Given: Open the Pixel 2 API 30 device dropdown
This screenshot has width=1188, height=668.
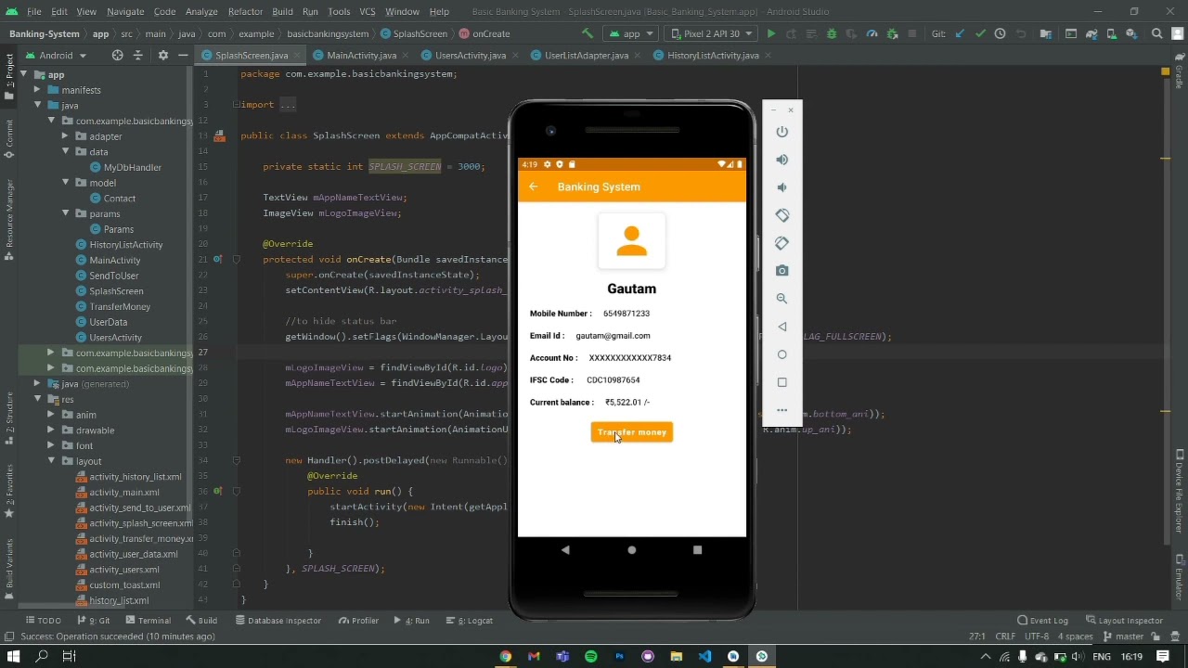Looking at the screenshot, I should coord(712,33).
